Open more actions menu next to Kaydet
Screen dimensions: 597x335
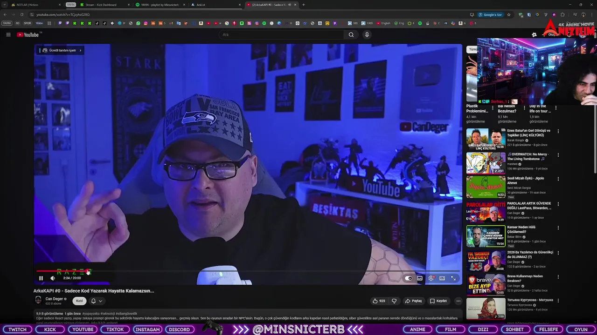(458, 301)
